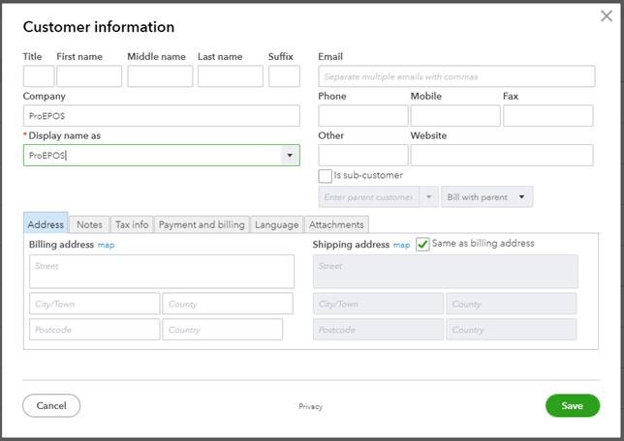
Task: Click the green Save button
Action: [573, 405]
